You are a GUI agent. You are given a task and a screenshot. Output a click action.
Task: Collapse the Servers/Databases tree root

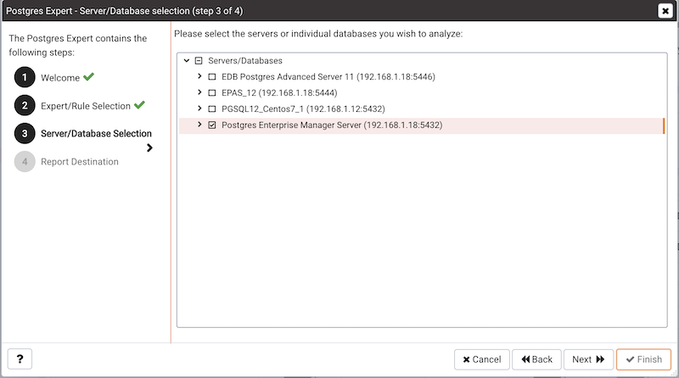click(187, 60)
